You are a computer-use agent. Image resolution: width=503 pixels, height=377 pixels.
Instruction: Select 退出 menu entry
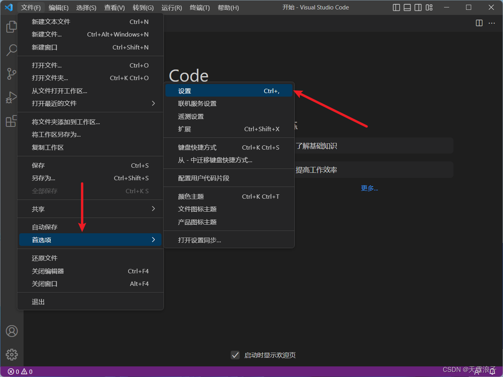pyautogui.click(x=90, y=302)
